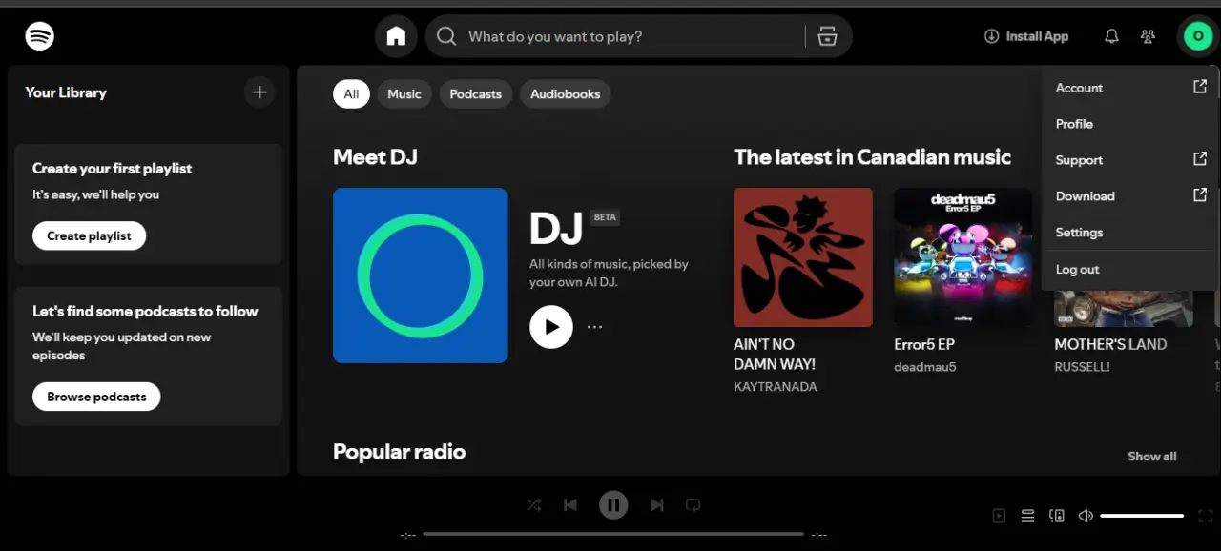1221x551 pixels.
Task: Click the search magnifier icon
Action: coord(445,36)
